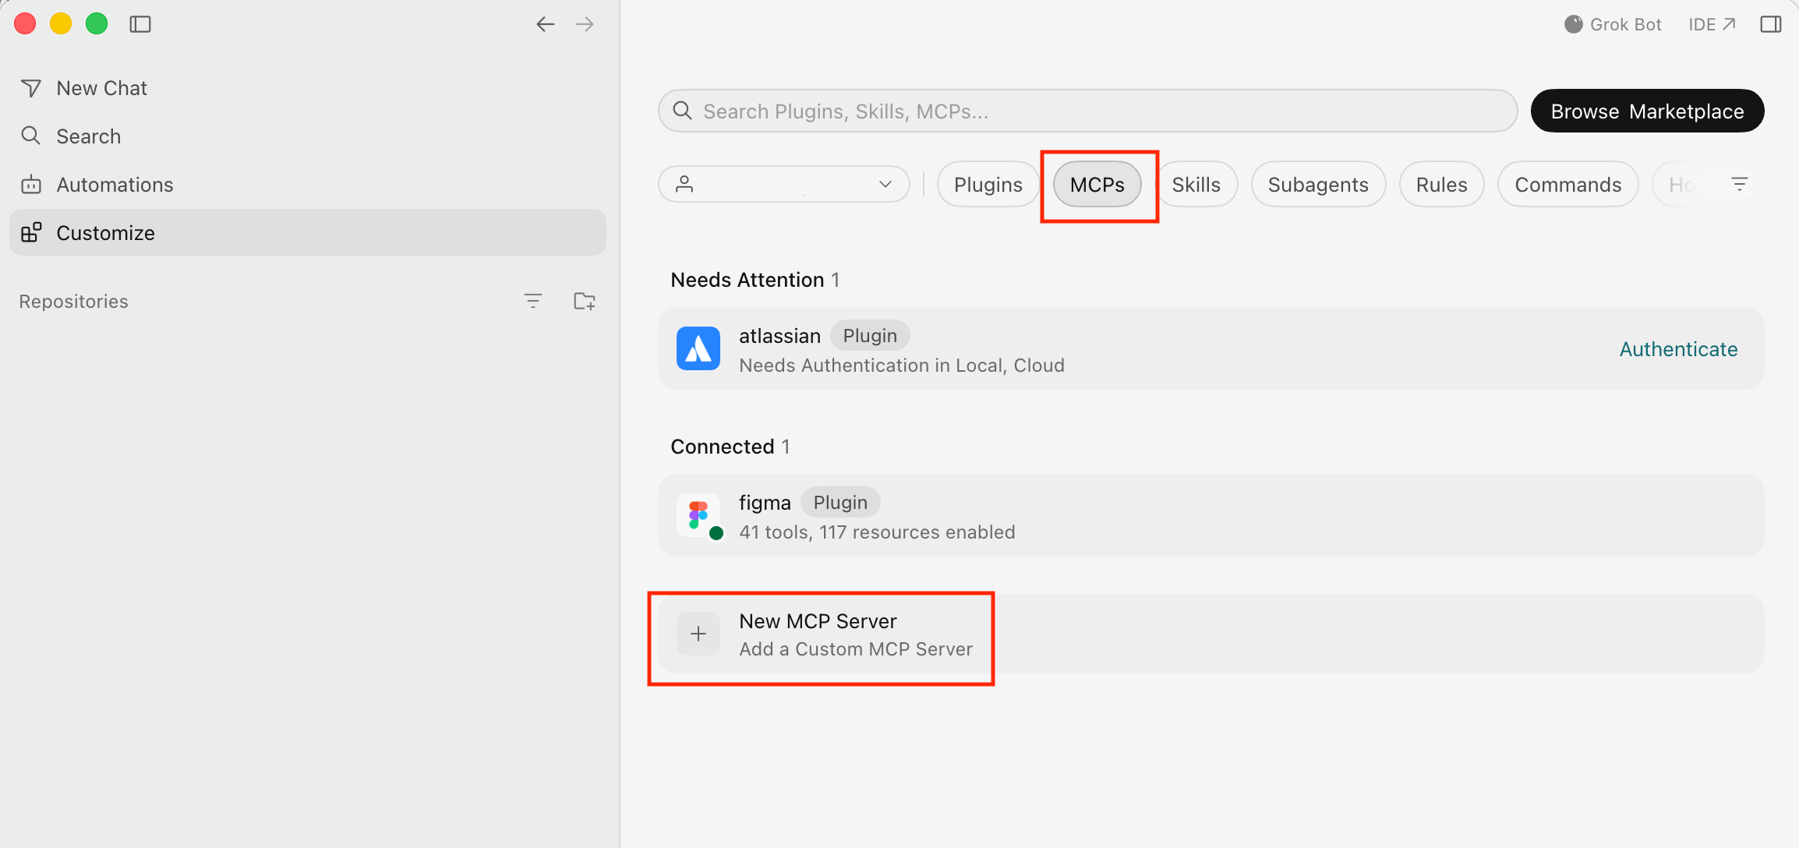Click the plus icon for New MCP Server

pos(698,634)
